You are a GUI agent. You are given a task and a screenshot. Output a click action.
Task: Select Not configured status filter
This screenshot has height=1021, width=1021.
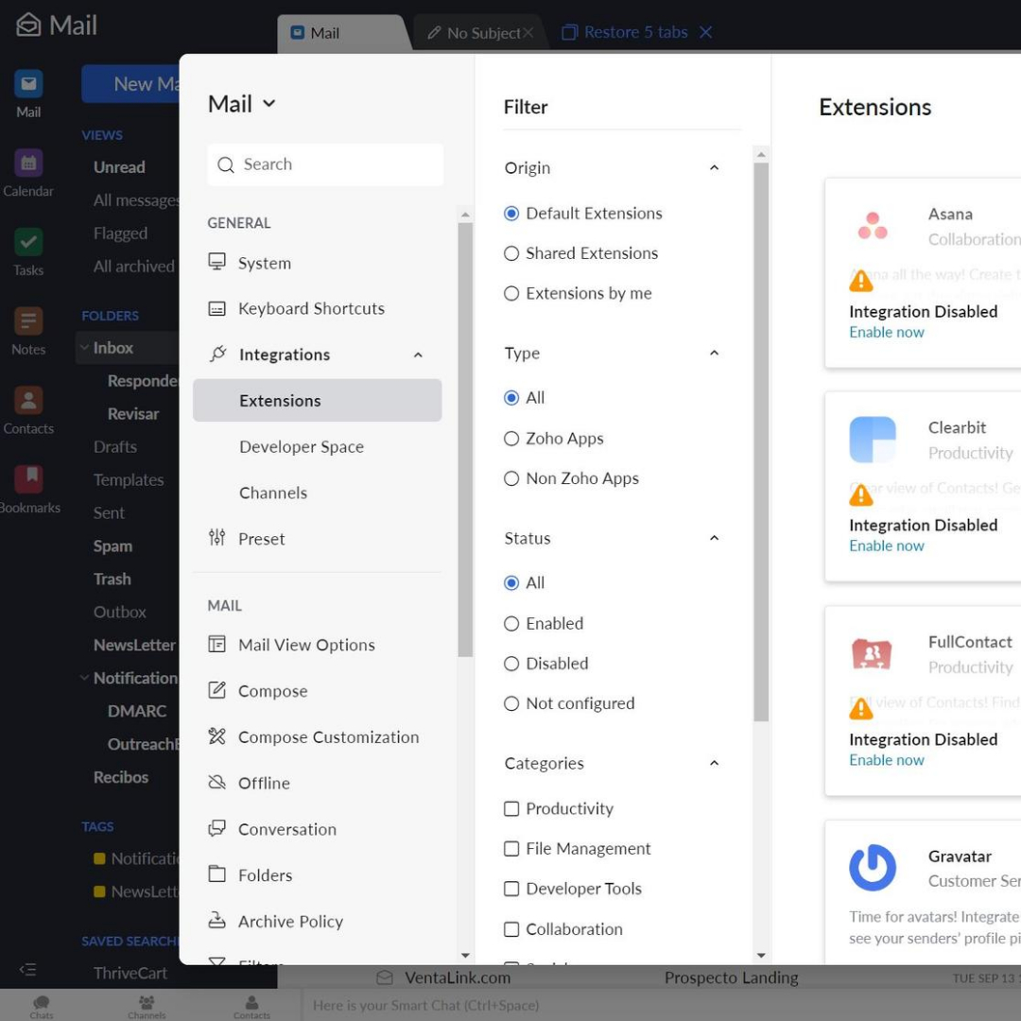[511, 704]
